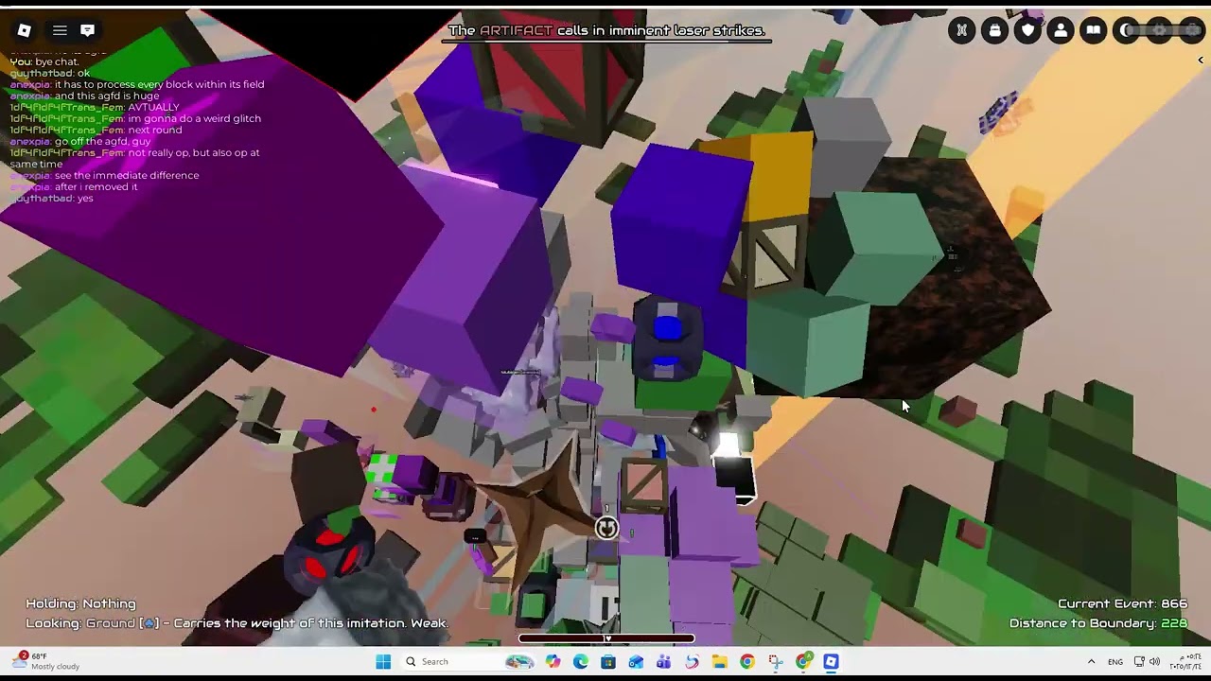The height and width of the screenshot is (681, 1211).
Task: Click the 'im gonna do a weird glitch' message
Action: click(135, 118)
